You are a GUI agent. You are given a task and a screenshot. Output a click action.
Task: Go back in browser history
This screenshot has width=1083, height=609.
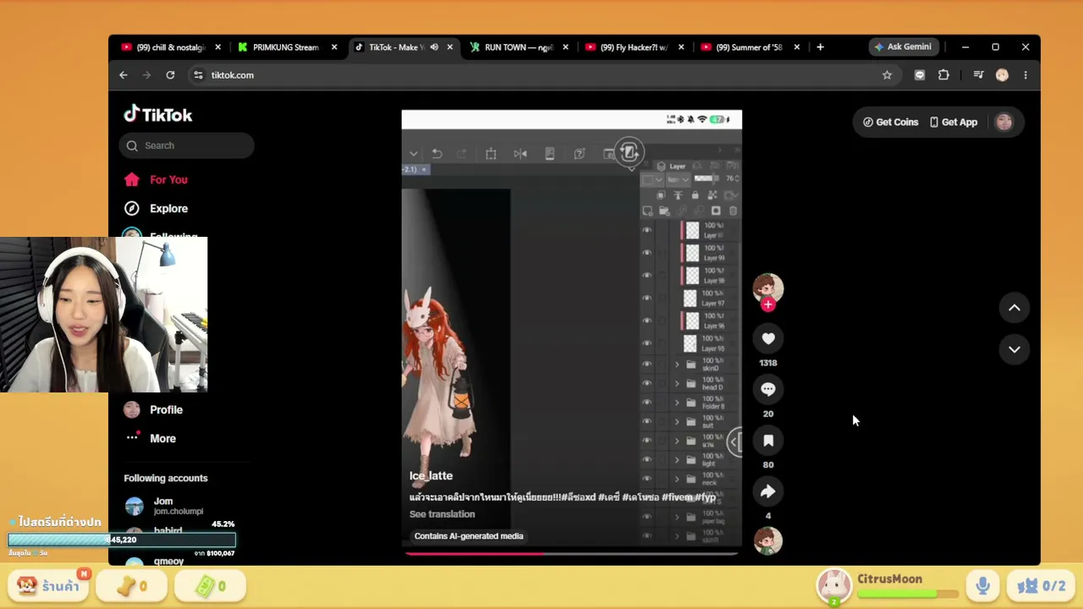[x=124, y=75]
